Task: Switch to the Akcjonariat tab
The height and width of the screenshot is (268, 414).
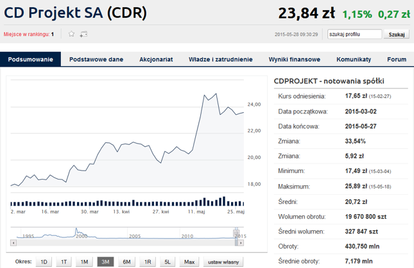Action: click(156, 60)
